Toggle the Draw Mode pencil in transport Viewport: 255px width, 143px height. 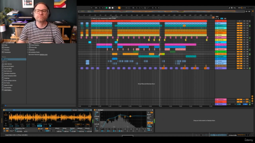(229, 8)
